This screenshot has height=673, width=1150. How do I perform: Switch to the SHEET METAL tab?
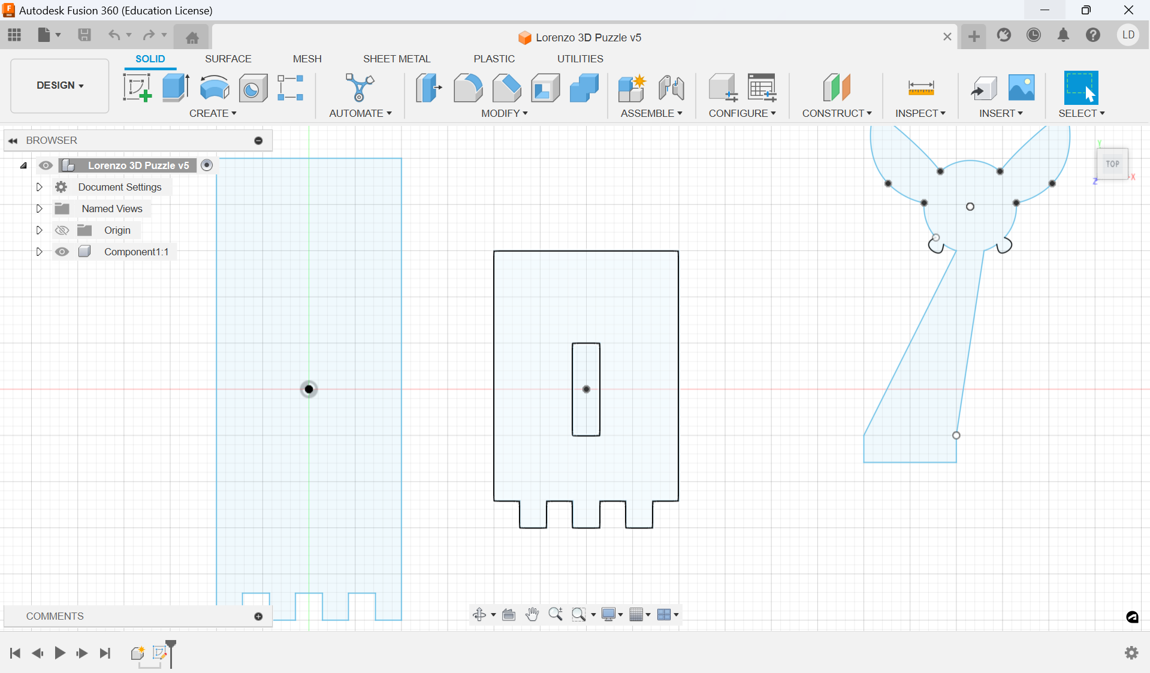(397, 59)
